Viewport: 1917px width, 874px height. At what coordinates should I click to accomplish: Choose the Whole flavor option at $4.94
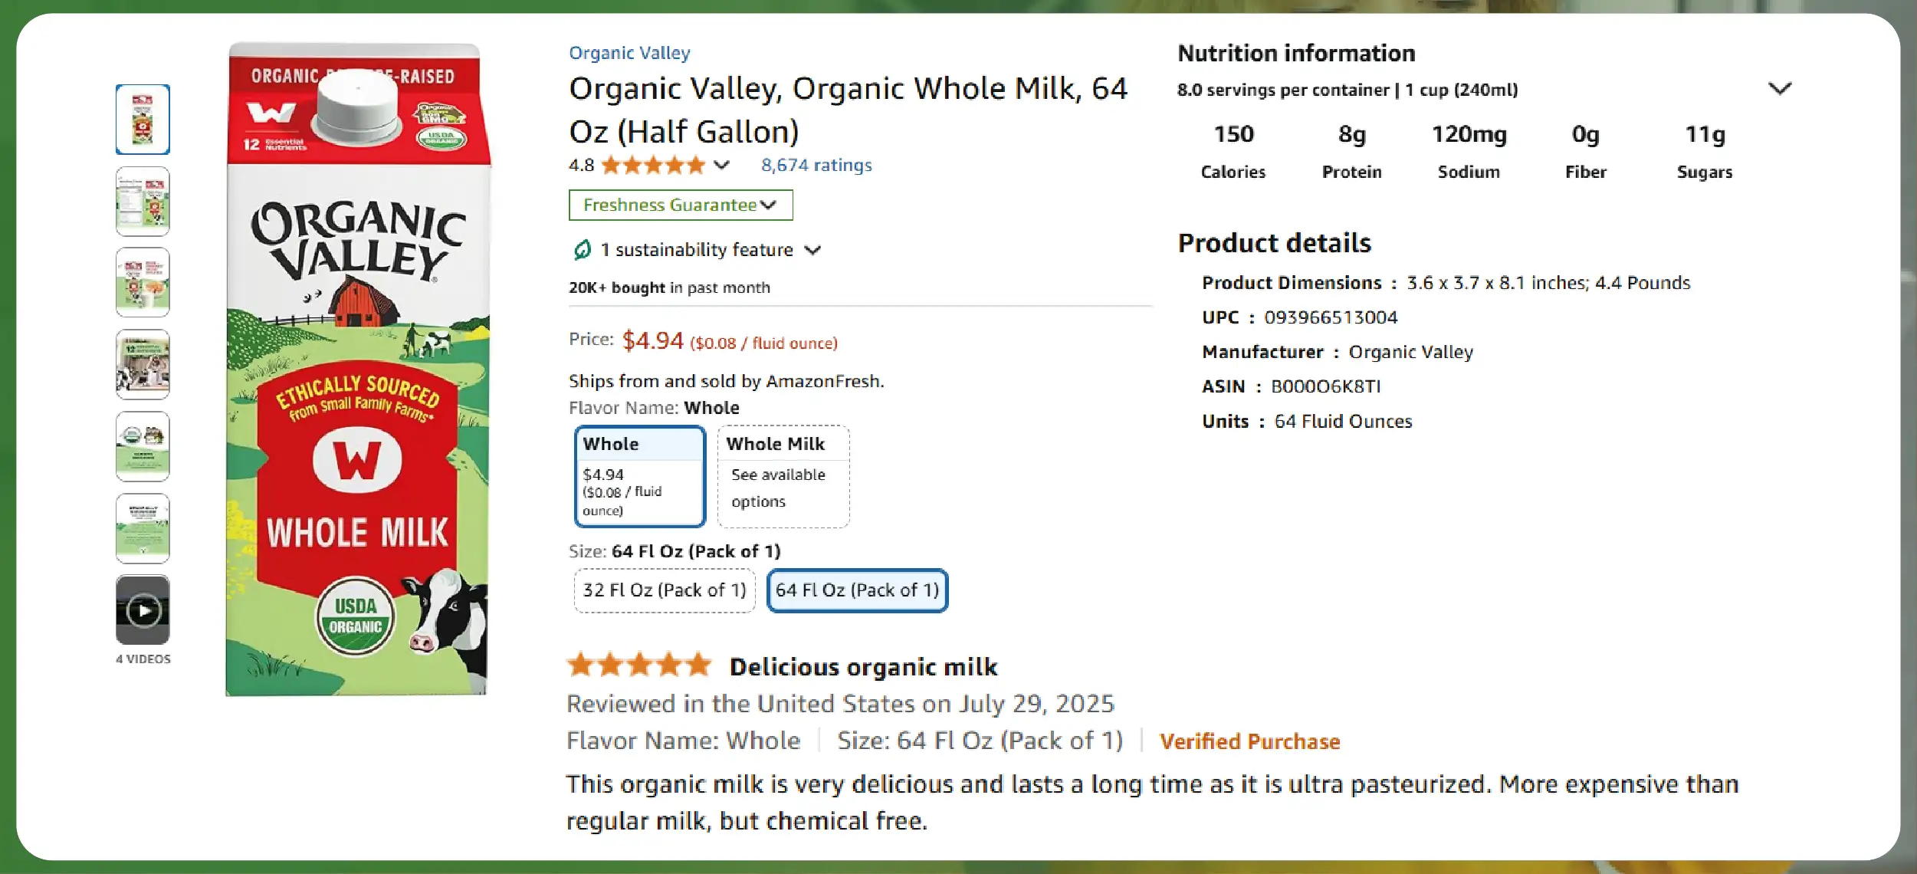coord(639,476)
